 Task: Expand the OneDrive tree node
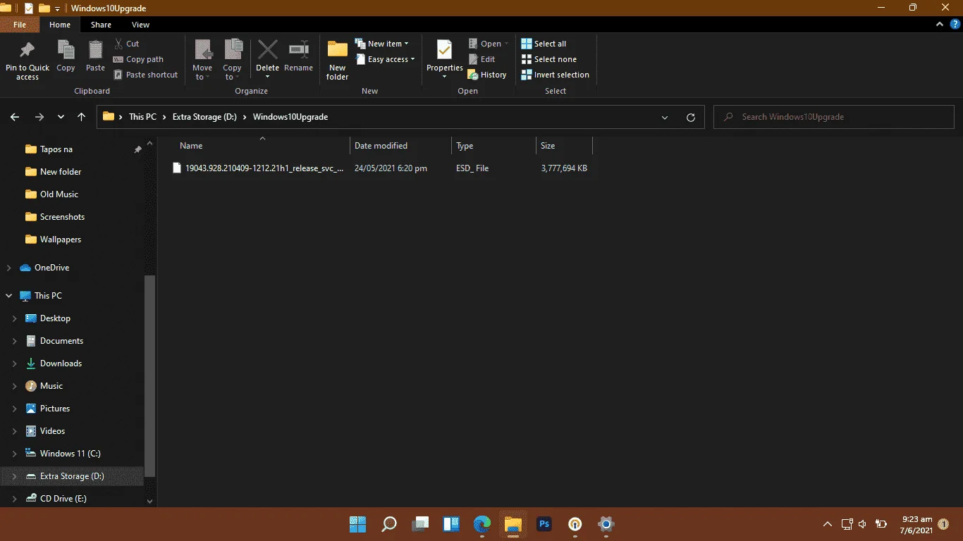[x=9, y=268]
